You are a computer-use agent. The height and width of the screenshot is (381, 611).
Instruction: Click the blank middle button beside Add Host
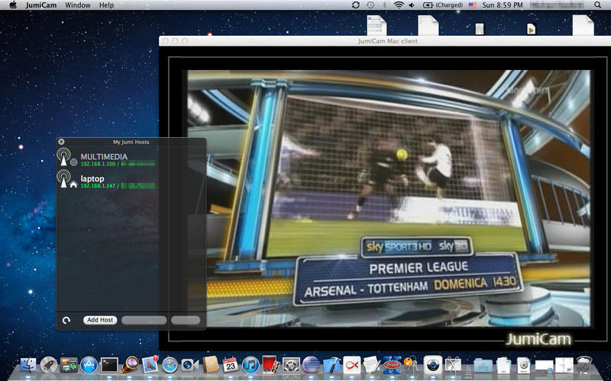(x=144, y=320)
